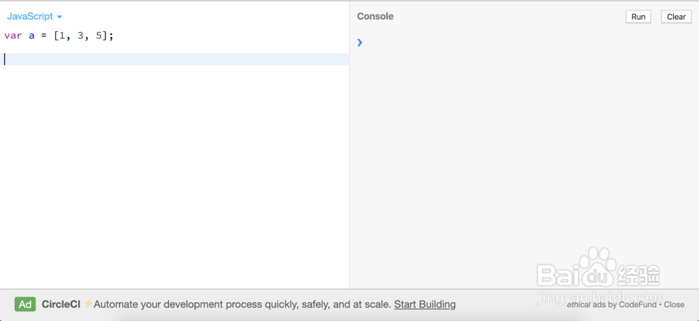Click the caret arrow beside JavaScript
699x321 pixels.
[x=59, y=17]
